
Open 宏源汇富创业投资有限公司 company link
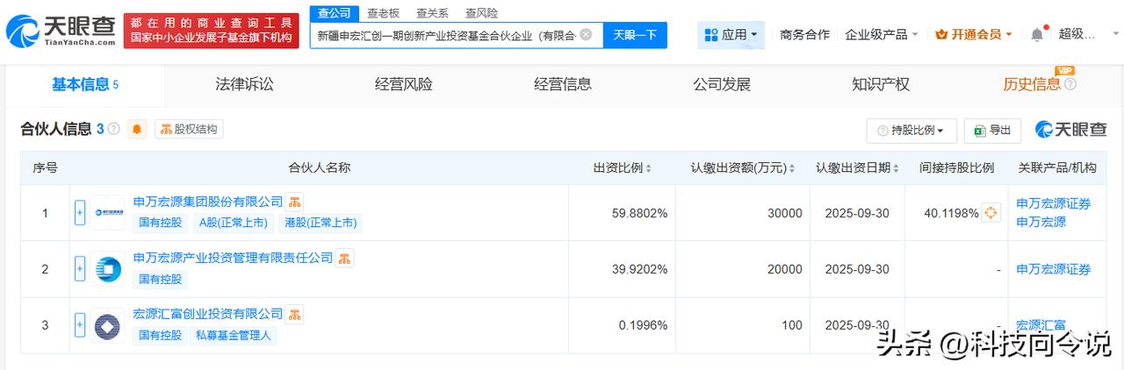(208, 314)
